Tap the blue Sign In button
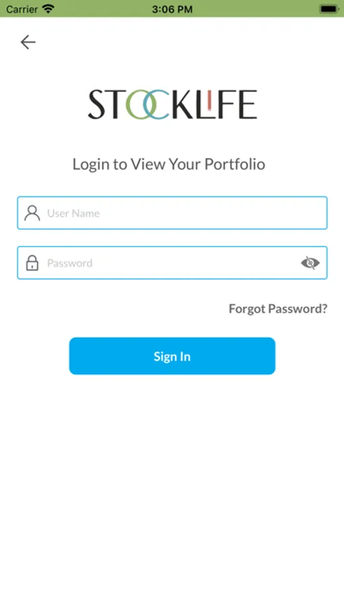 tap(172, 356)
